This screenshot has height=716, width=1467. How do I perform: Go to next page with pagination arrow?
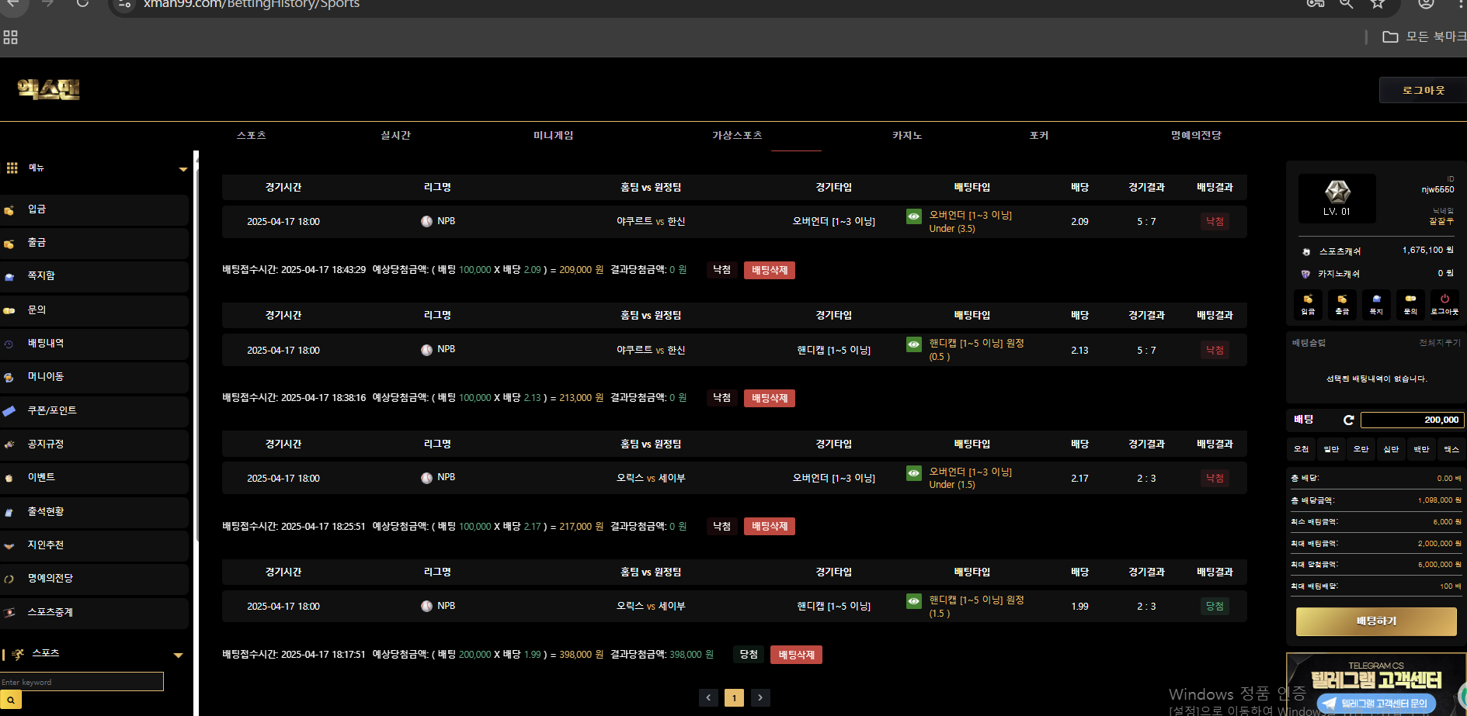[760, 697]
